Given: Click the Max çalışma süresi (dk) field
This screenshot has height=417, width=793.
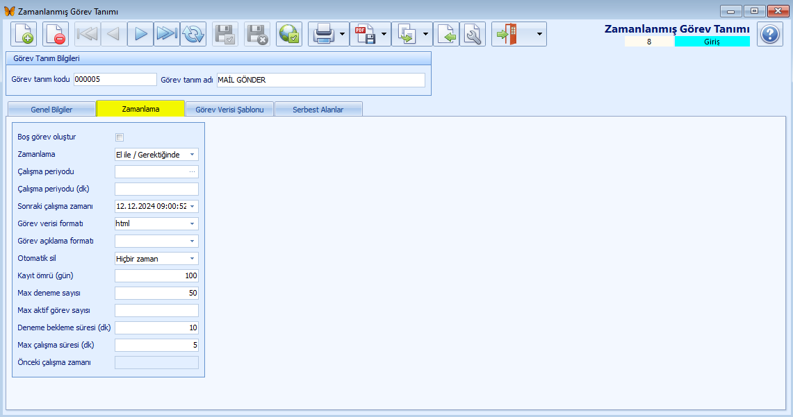Looking at the screenshot, I should [157, 346].
